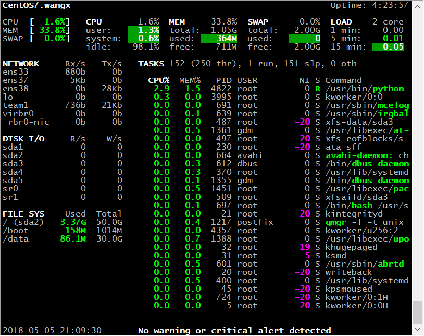Click the PID column header
424x336 pixels.
[x=224, y=80]
